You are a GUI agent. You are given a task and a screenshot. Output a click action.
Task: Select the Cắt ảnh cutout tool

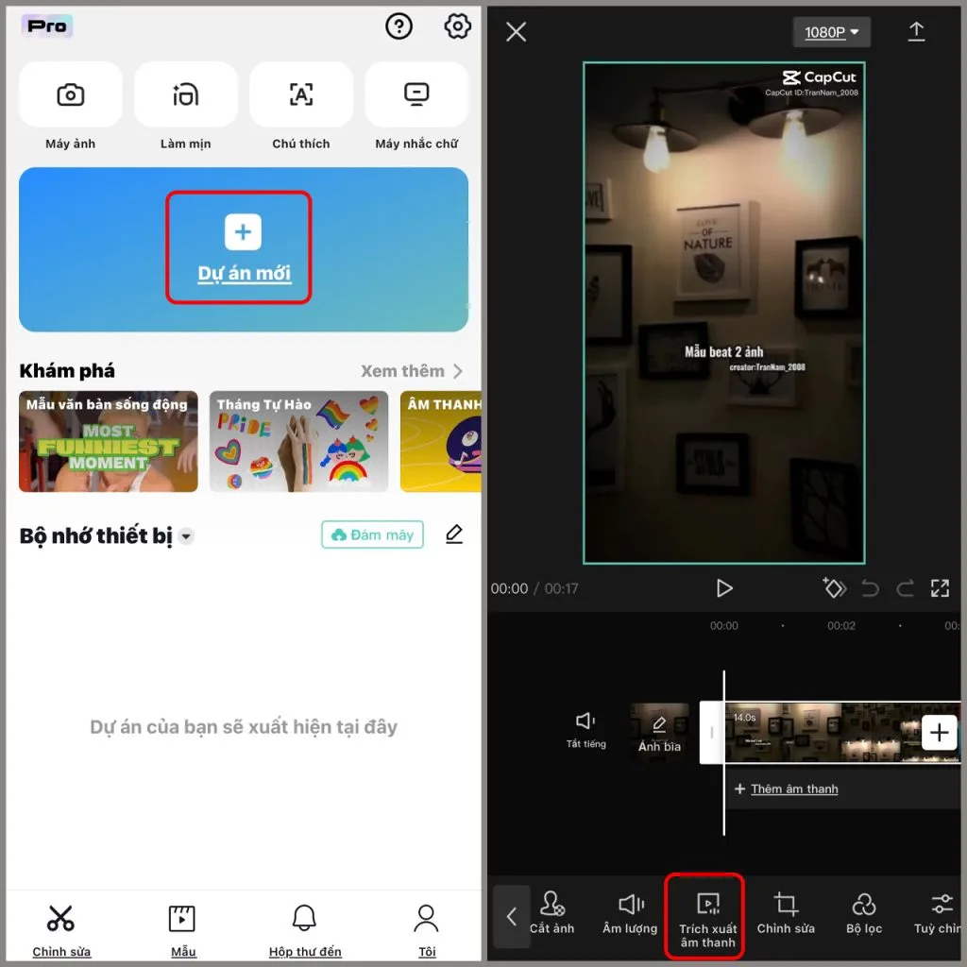point(551,913)
